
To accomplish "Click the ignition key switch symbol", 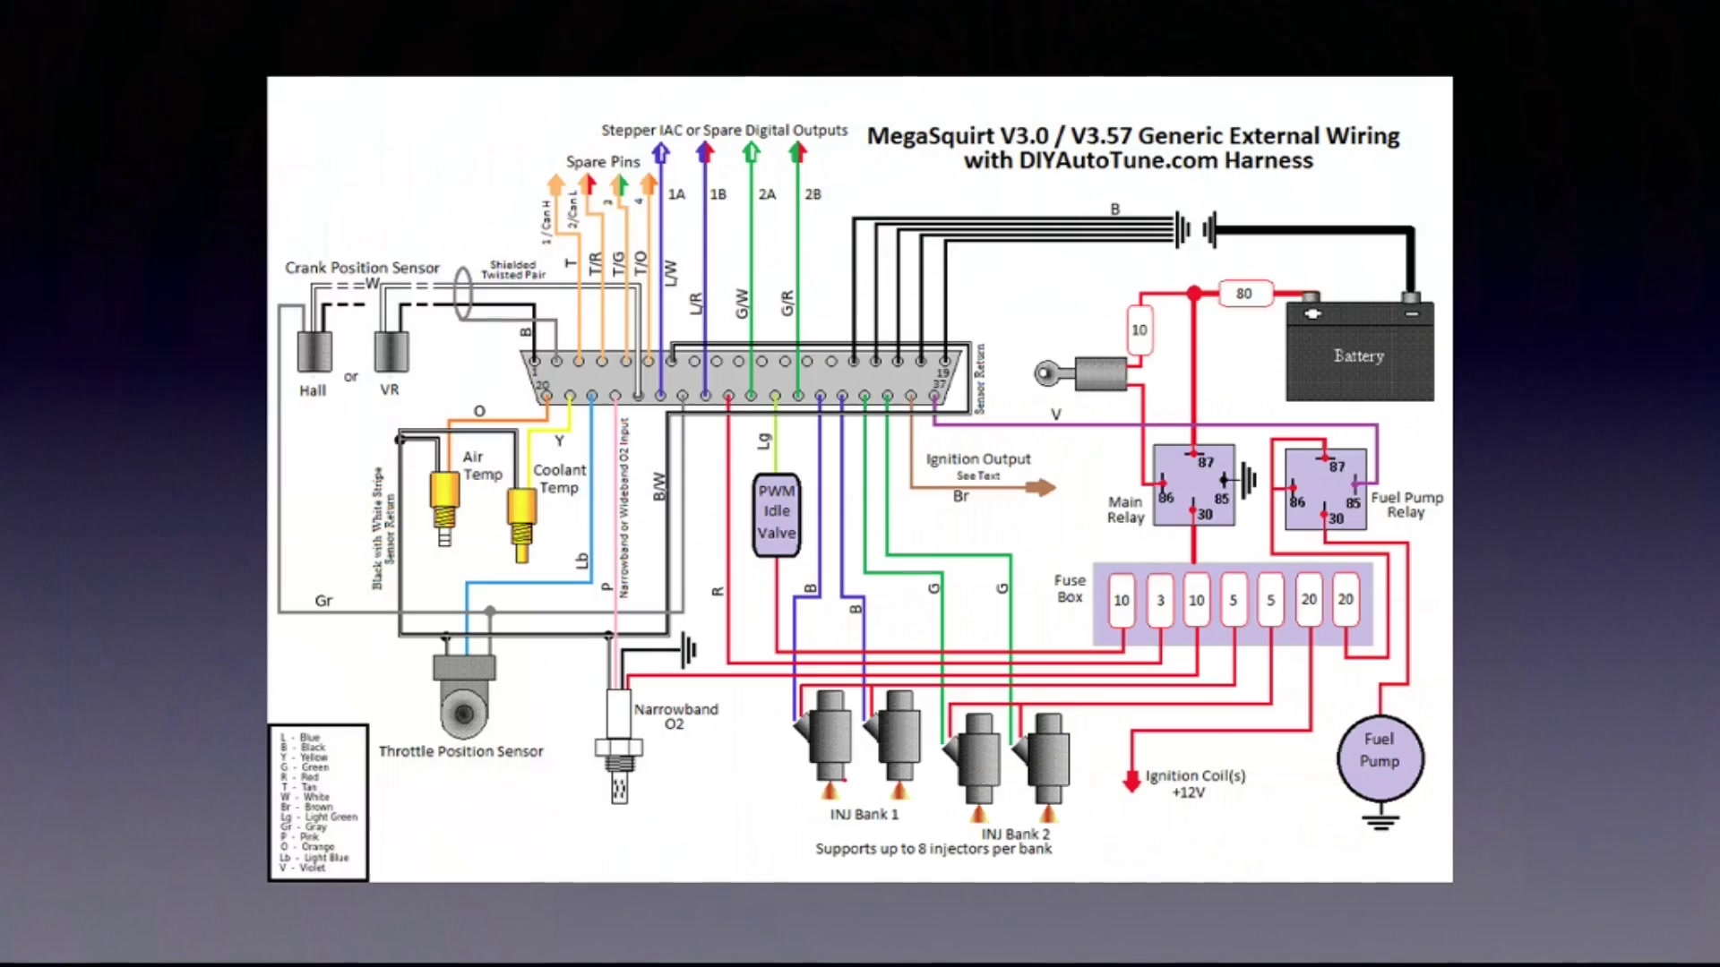I will [1080, 373].
